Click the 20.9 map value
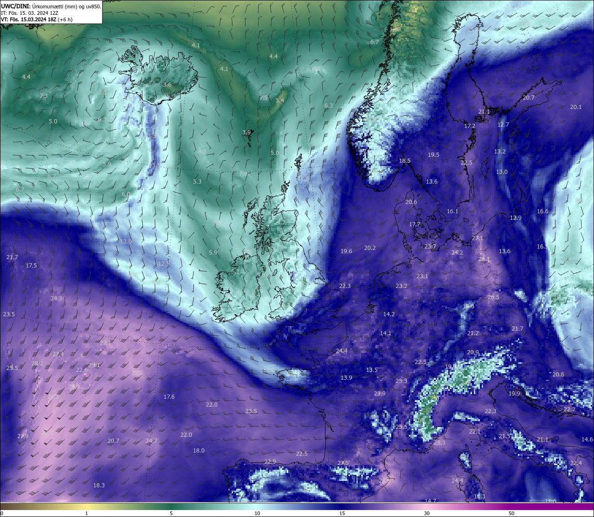The width and height of the screenshot is (594, 517). click(x=473, y=352)
